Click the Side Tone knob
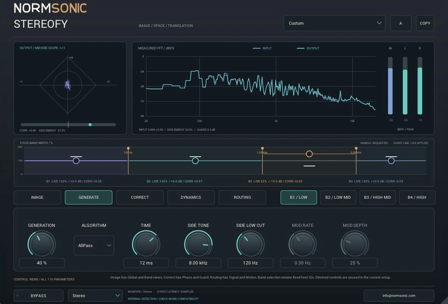Viewport: 448px width, 304px height. coord(198,244)
